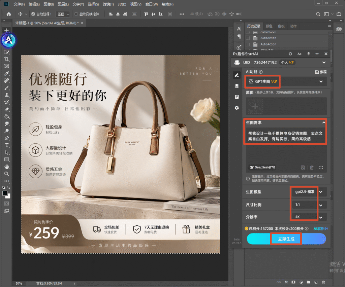
Task: Select the Path Selection tool
Action: click(x=7, y=152)
